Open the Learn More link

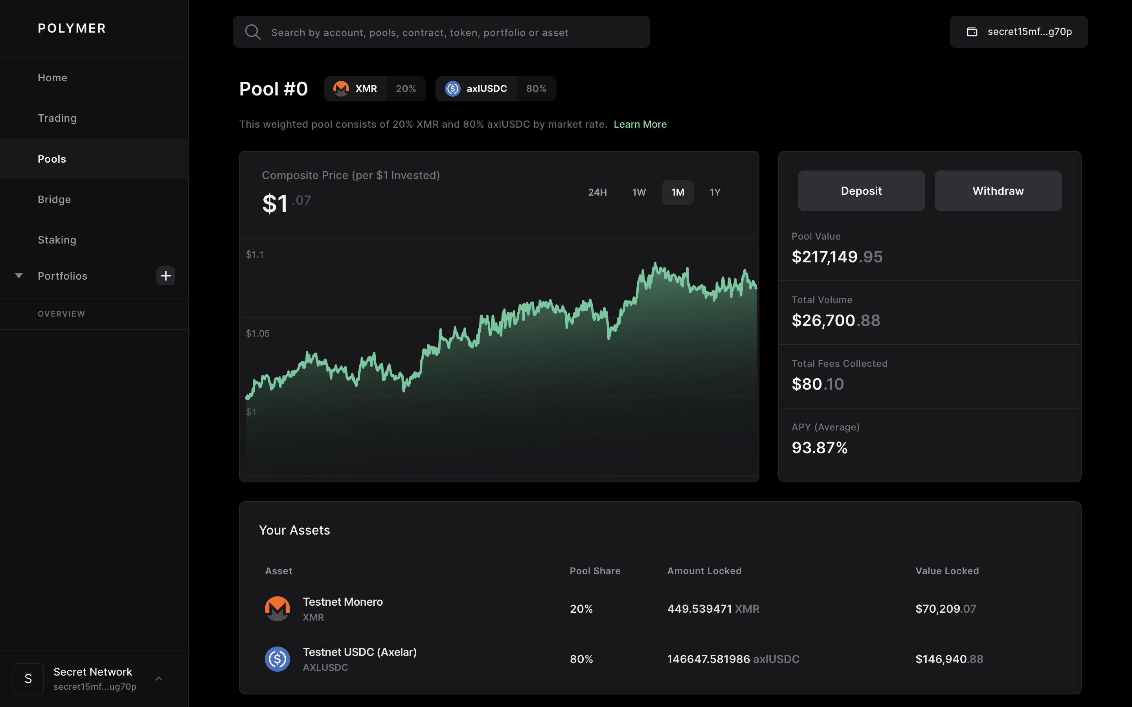(x=640, y=124)
